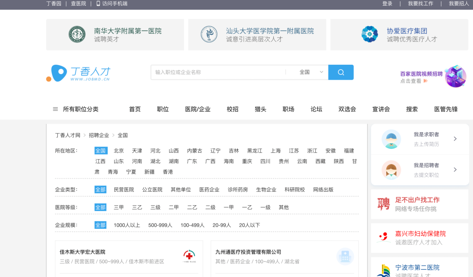Switch to the 校招 navigation tab

[232, 109]
